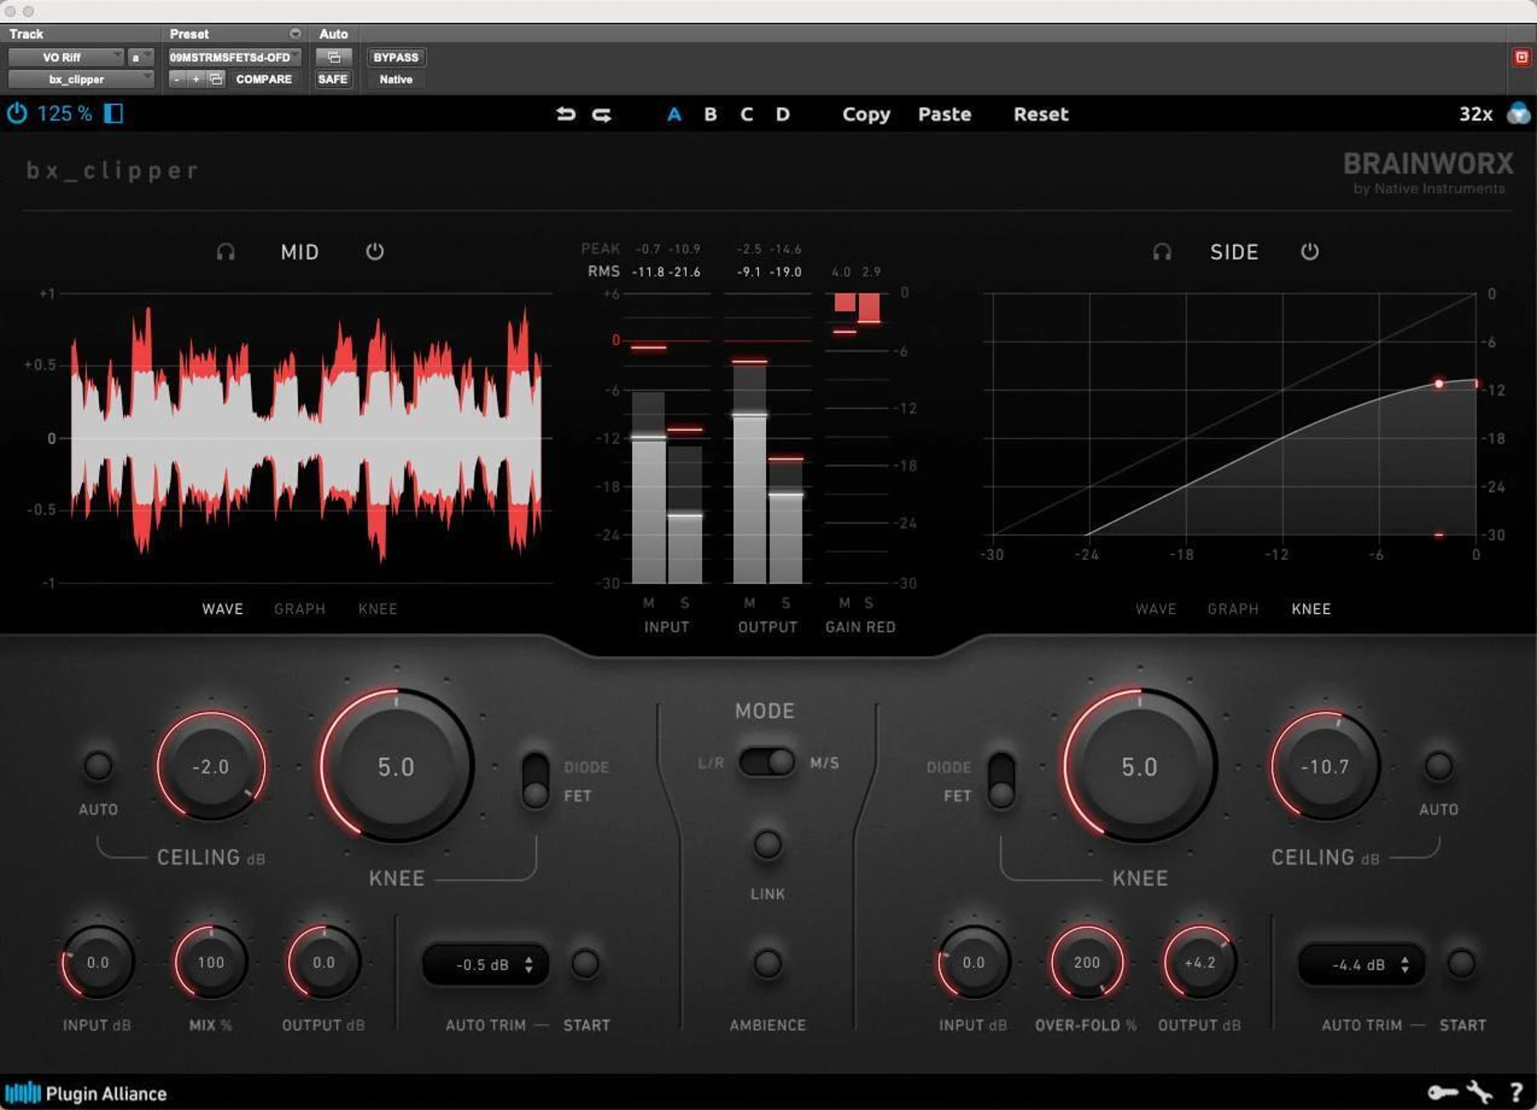This screenshot has width=1537, height=1110.
Task: Open the wrench settings icon
Action: (x=1479, y=1092)
